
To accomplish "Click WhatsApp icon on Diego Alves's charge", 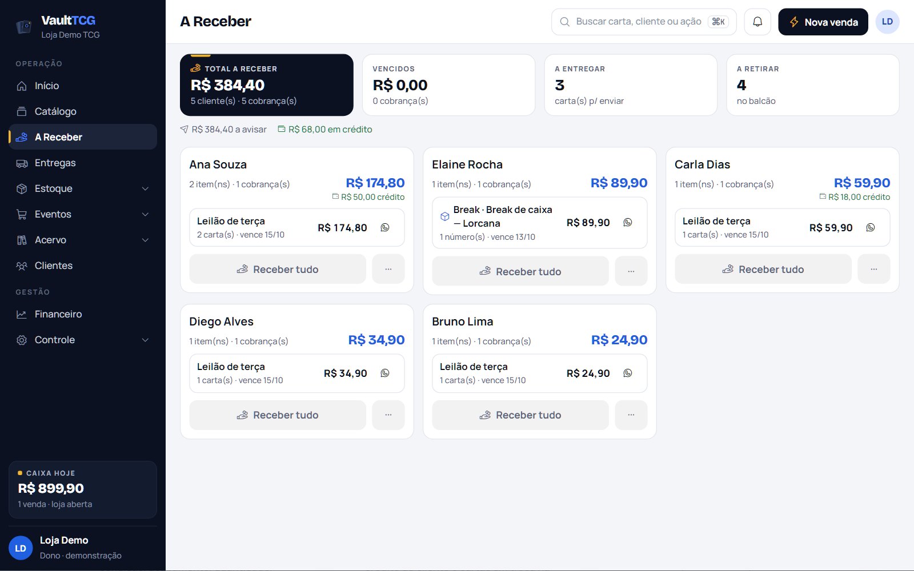I will coord(385,373).
